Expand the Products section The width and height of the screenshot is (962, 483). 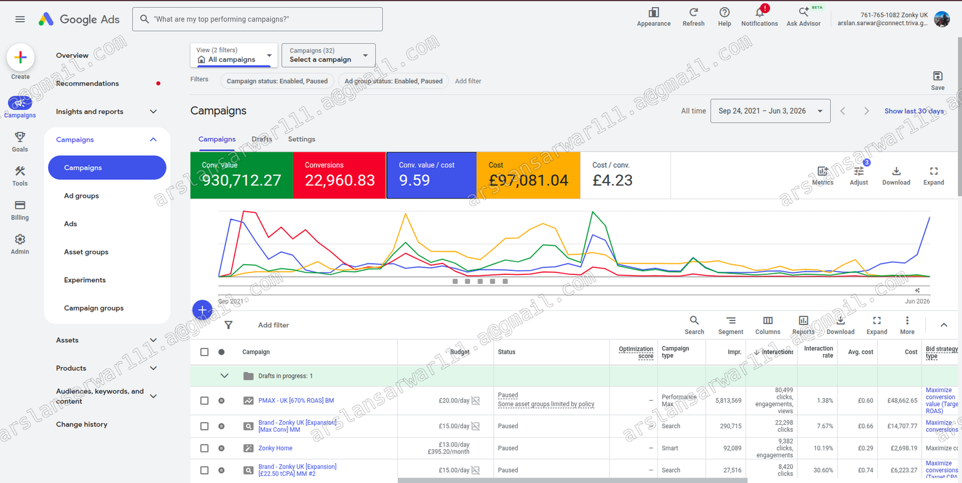153,368
